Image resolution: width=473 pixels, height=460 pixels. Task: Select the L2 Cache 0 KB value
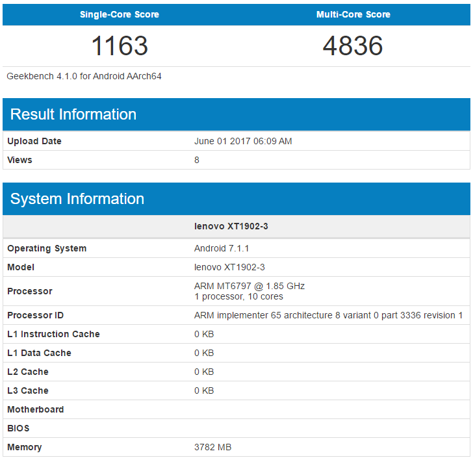[x=204, y=372]
